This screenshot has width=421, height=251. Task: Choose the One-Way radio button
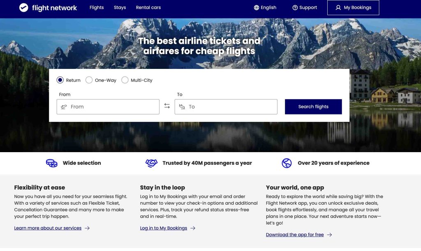(x=89, y=80)
